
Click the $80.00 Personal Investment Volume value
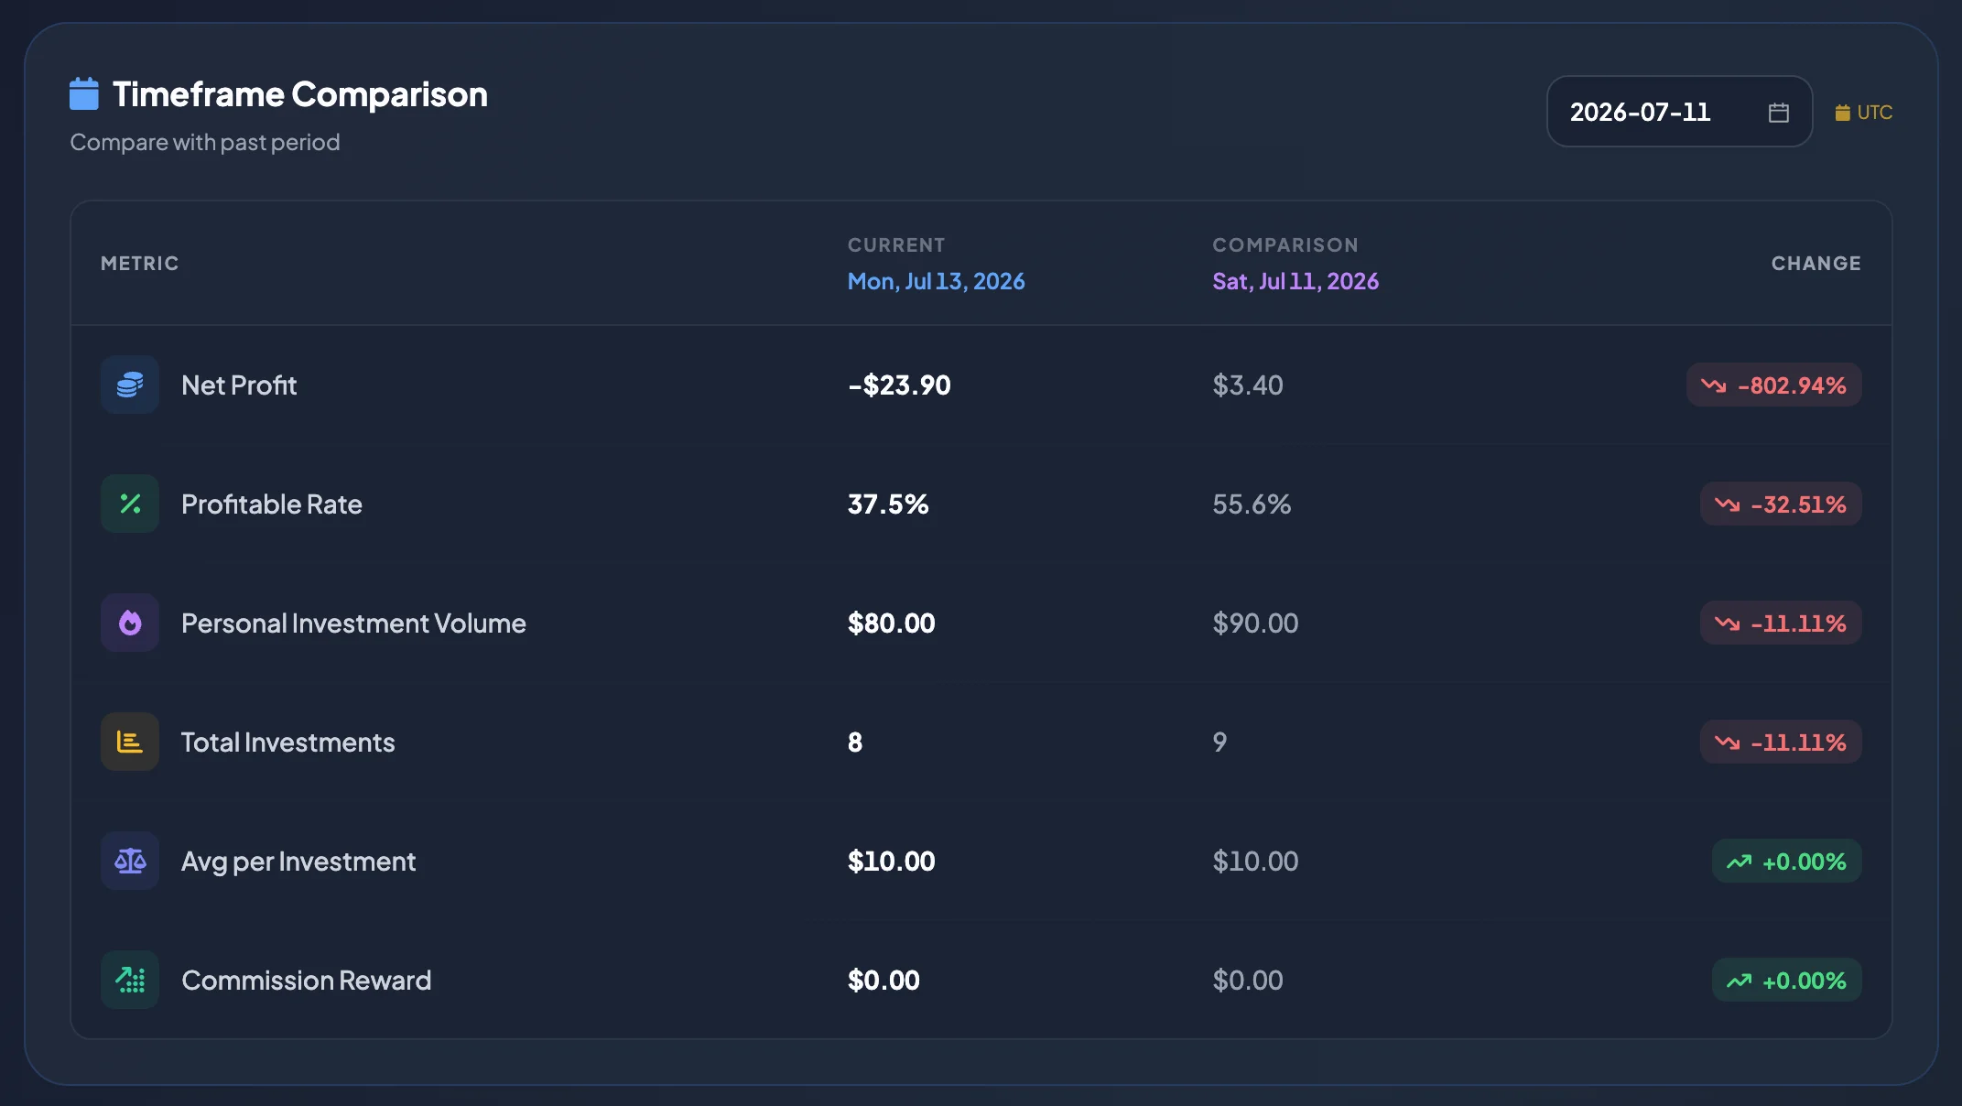[x=892, y=623]
